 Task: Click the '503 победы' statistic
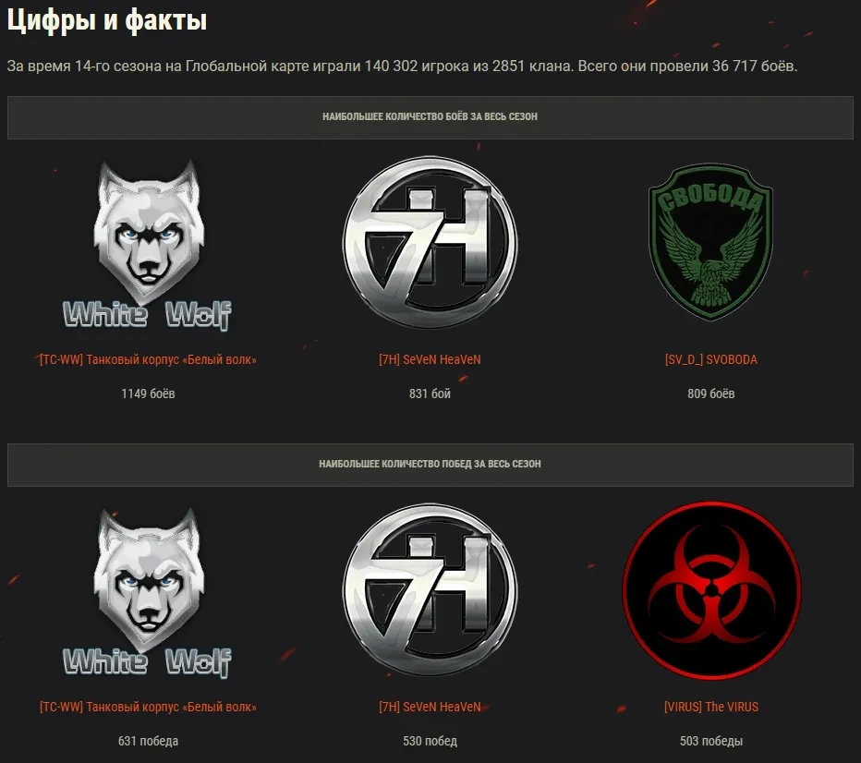point(711,741)
